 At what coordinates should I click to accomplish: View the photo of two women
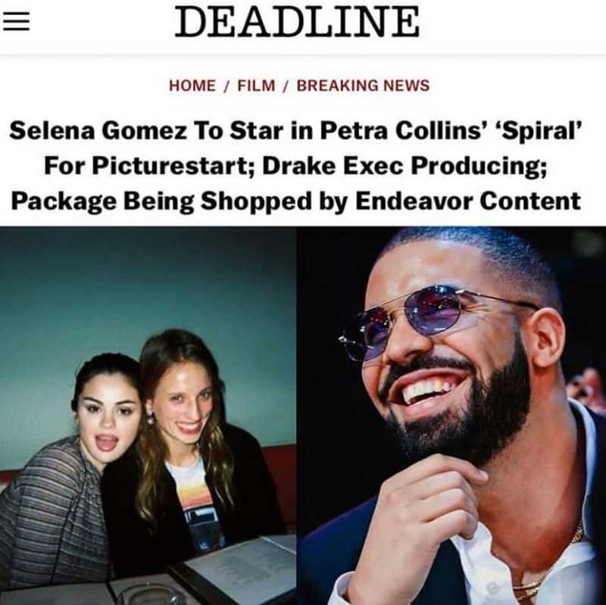(x=148, y=416)
